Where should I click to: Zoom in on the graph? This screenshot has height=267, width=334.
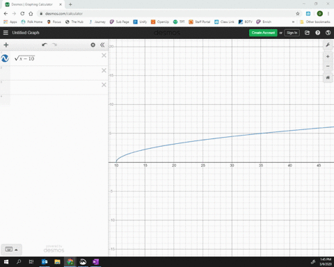point(328,56)
